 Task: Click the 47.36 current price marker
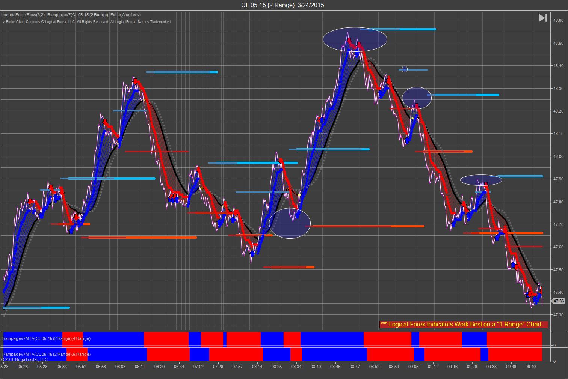[558, 301]
